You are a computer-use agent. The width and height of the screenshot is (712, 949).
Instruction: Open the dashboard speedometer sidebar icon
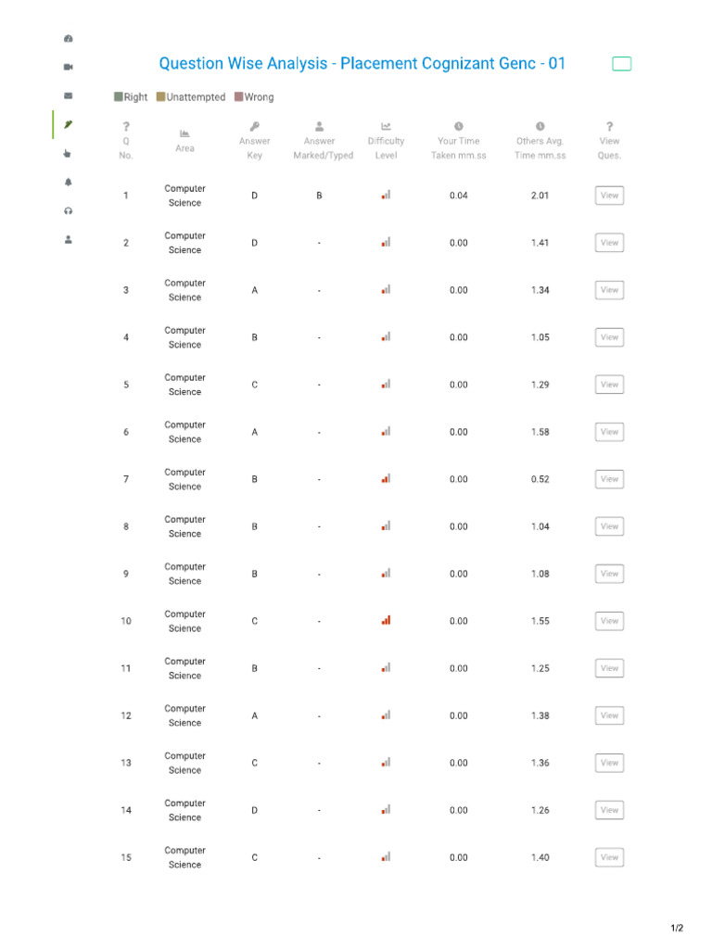click(69, 38)
